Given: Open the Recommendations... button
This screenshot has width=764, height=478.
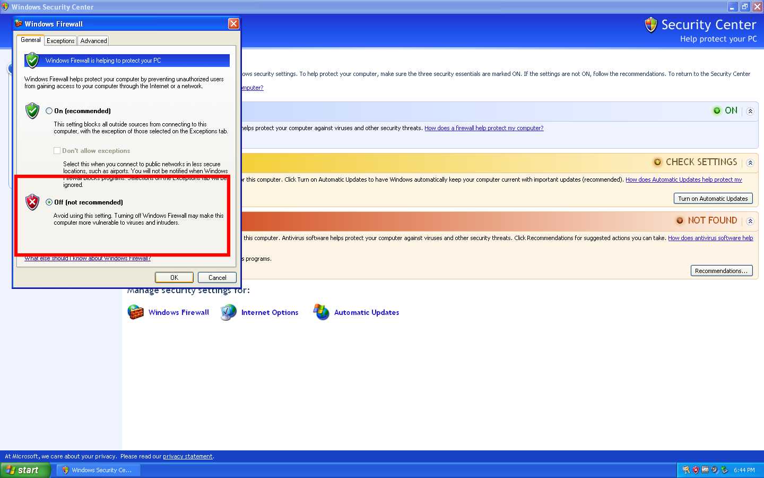Looking at the screenshot, I should [722, 271].
